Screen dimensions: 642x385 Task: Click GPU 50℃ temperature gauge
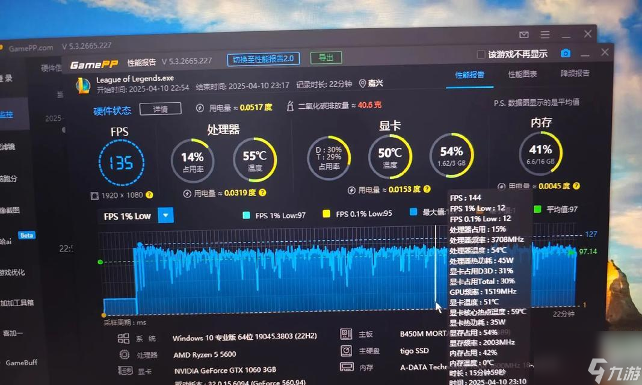(x=390, y=156)
